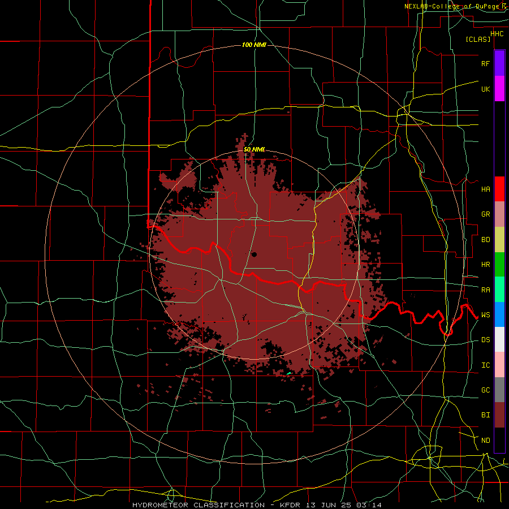The width and height of the screenshot is (509, 509).
Task: Click the HYDROMETEOR CLASSIFICATION title text
Action: click(199, 505)
